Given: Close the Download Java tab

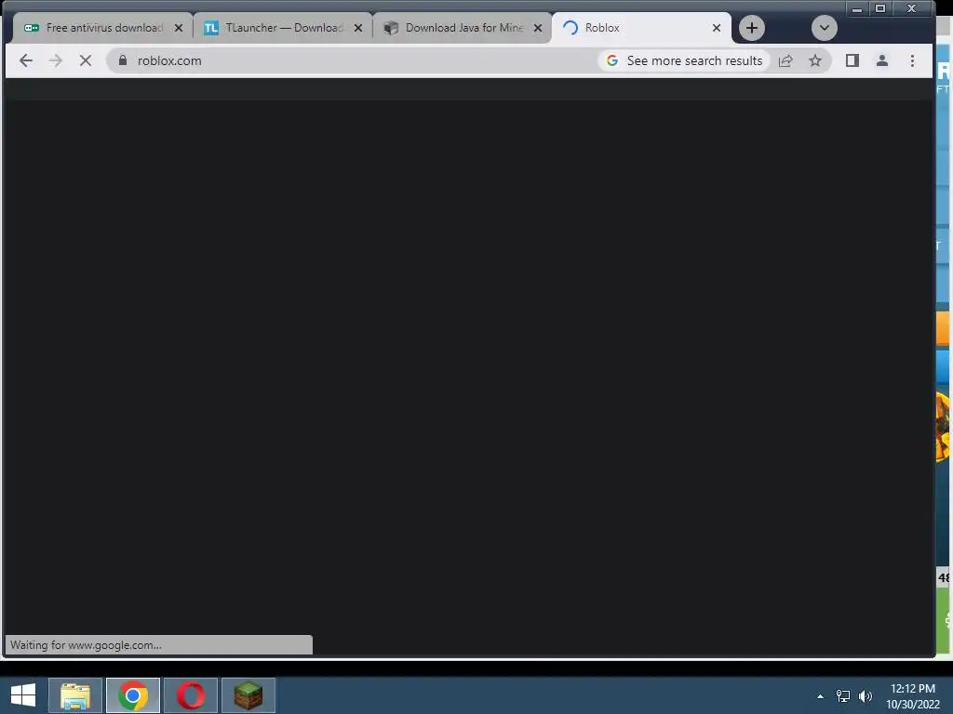Looking at the screenshot, I should point(538,28).
